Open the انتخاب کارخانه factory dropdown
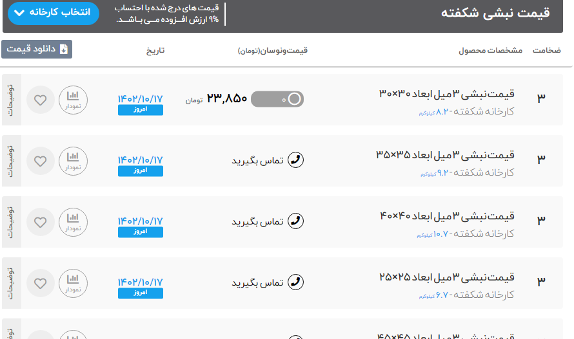The image size is (574, 339). [53, 13]
